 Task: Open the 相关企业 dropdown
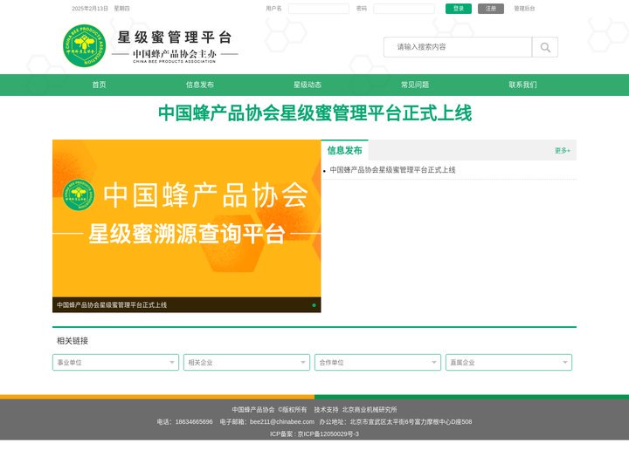tap(246, 363)
